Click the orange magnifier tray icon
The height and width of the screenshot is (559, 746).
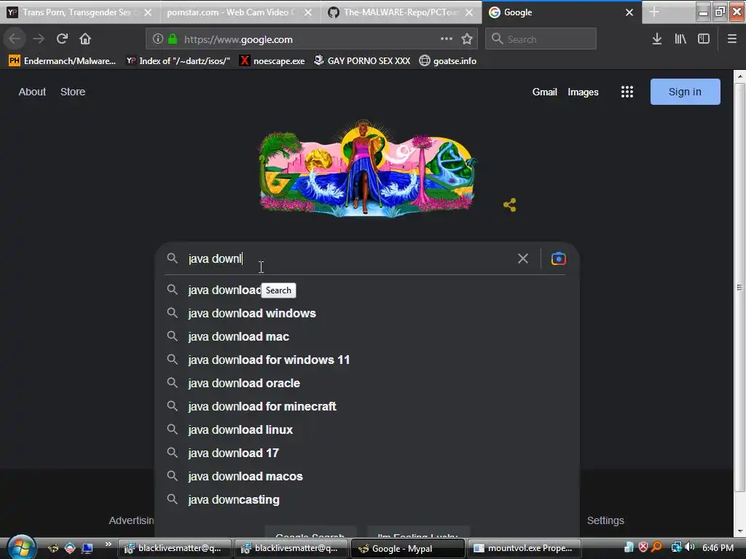point(657,547)
